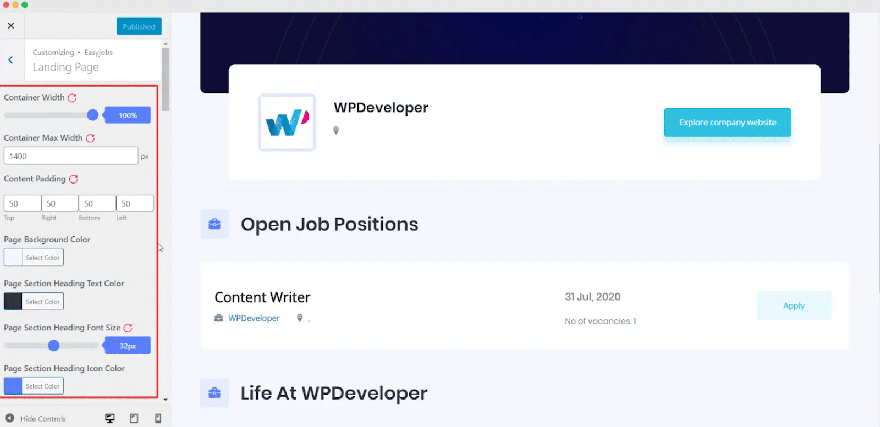The image size is (880, 427).
Task: Go back using the left chevron arrow
Action: pos(10,60)
